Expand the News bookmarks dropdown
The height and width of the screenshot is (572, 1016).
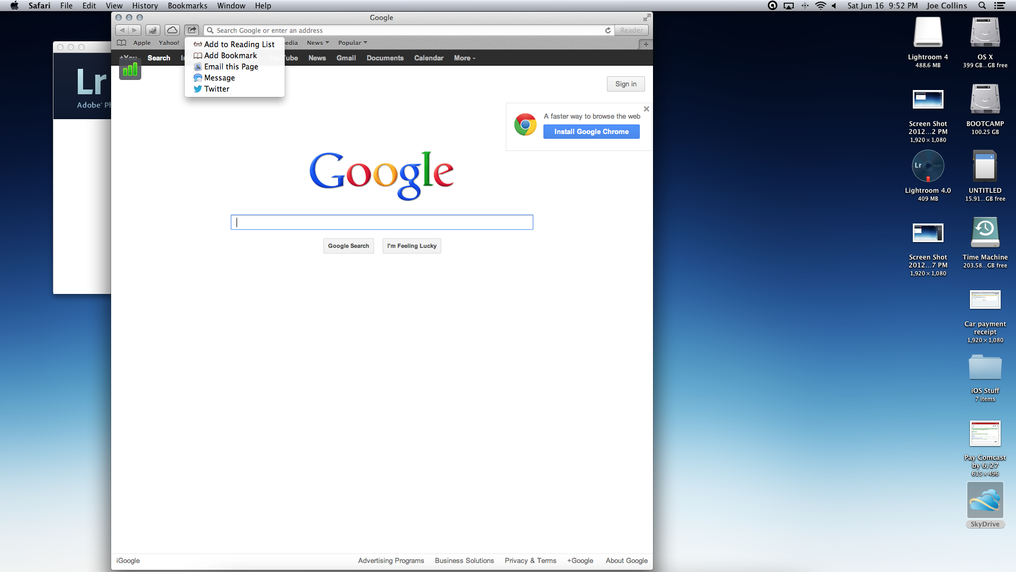[317, 43]
